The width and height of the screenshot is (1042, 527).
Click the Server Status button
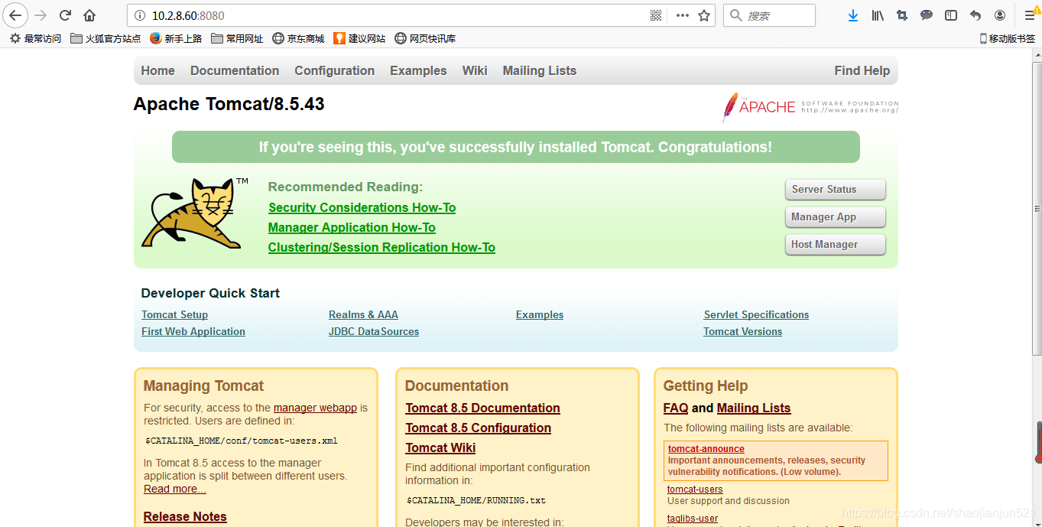coord(835,189)
